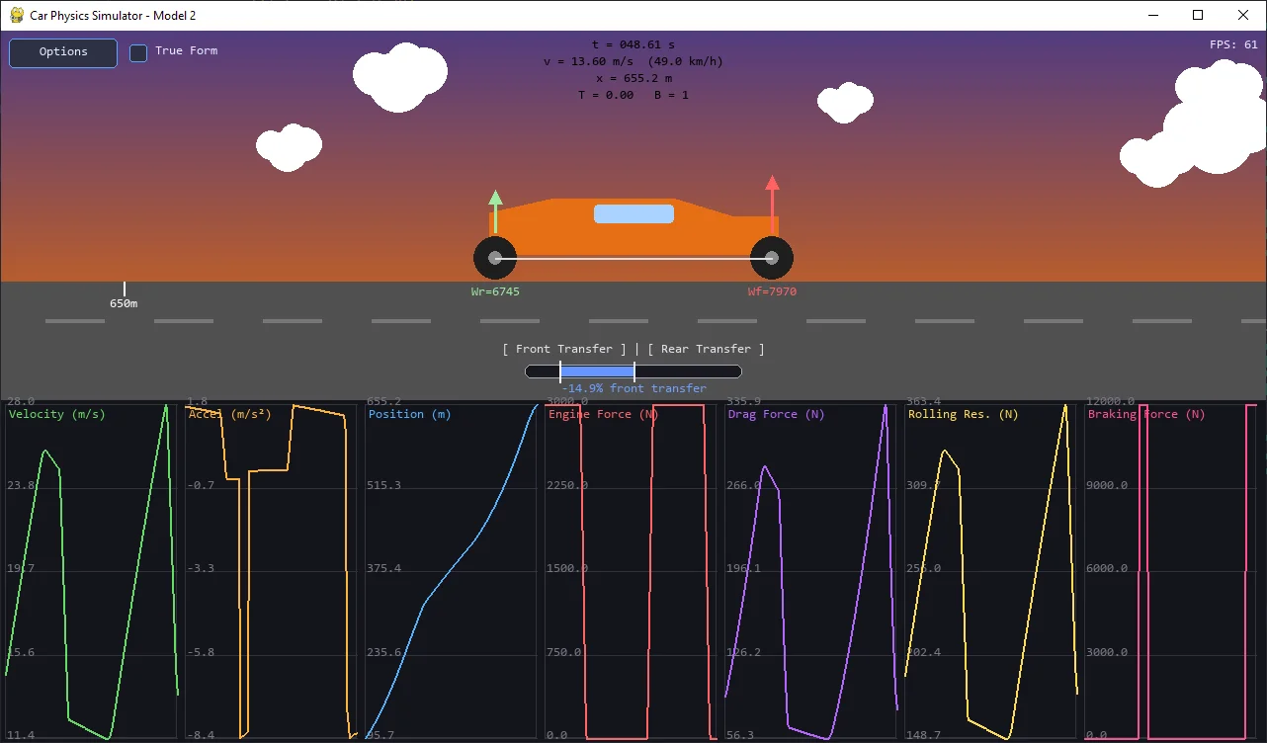Click the Engine Force graph panel
This screenshot has width=1267, height=743.
point(632,571)
